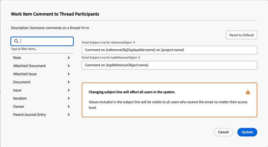
Task: Open the Parent Journal Entry item
Action: (29, 115)
